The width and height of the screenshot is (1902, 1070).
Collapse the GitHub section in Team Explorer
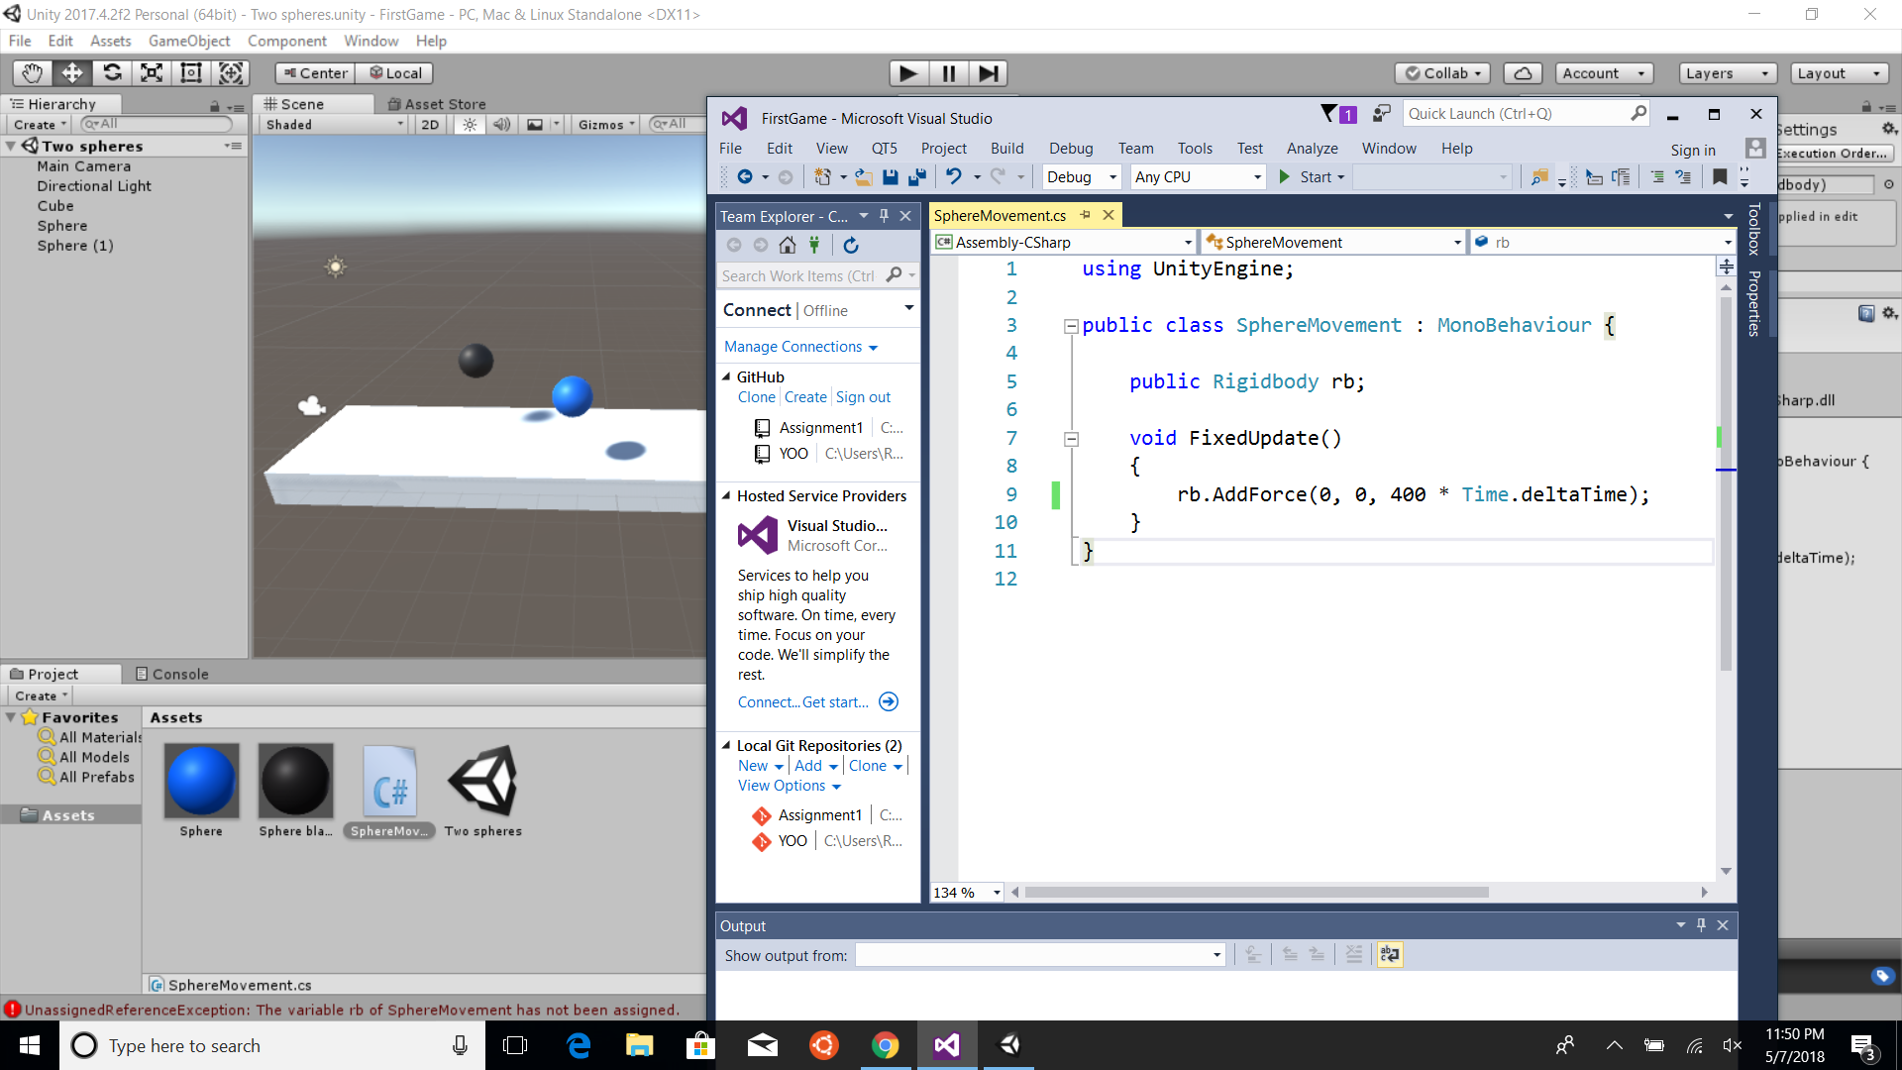[726, 376]
